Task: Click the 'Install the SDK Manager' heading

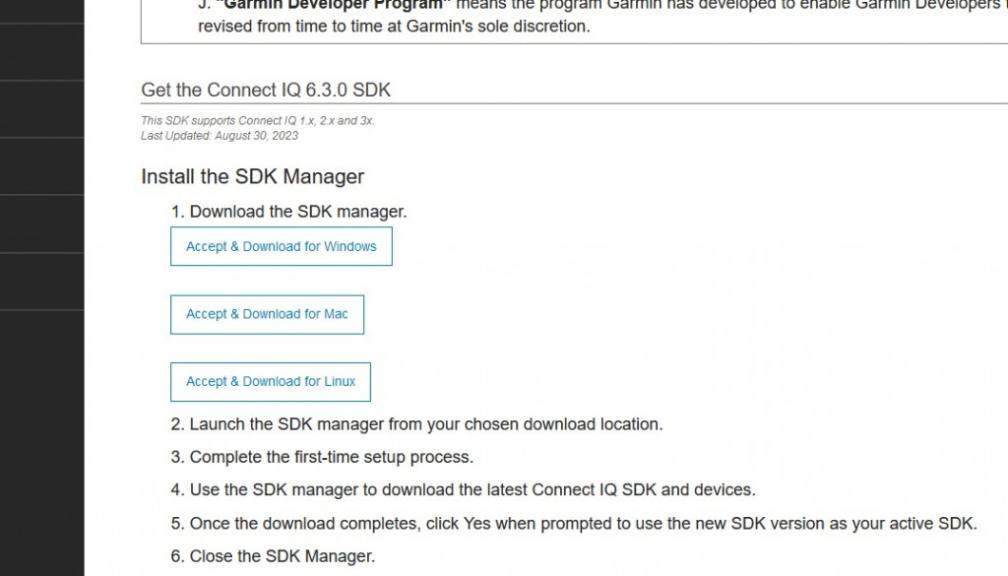Action: (253, 176)
